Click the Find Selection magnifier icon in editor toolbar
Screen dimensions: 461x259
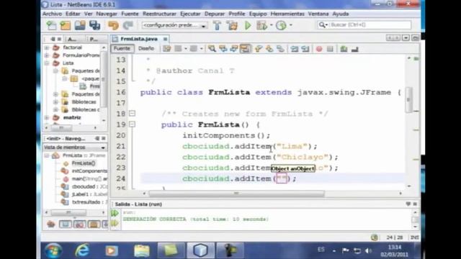point(212,49)
